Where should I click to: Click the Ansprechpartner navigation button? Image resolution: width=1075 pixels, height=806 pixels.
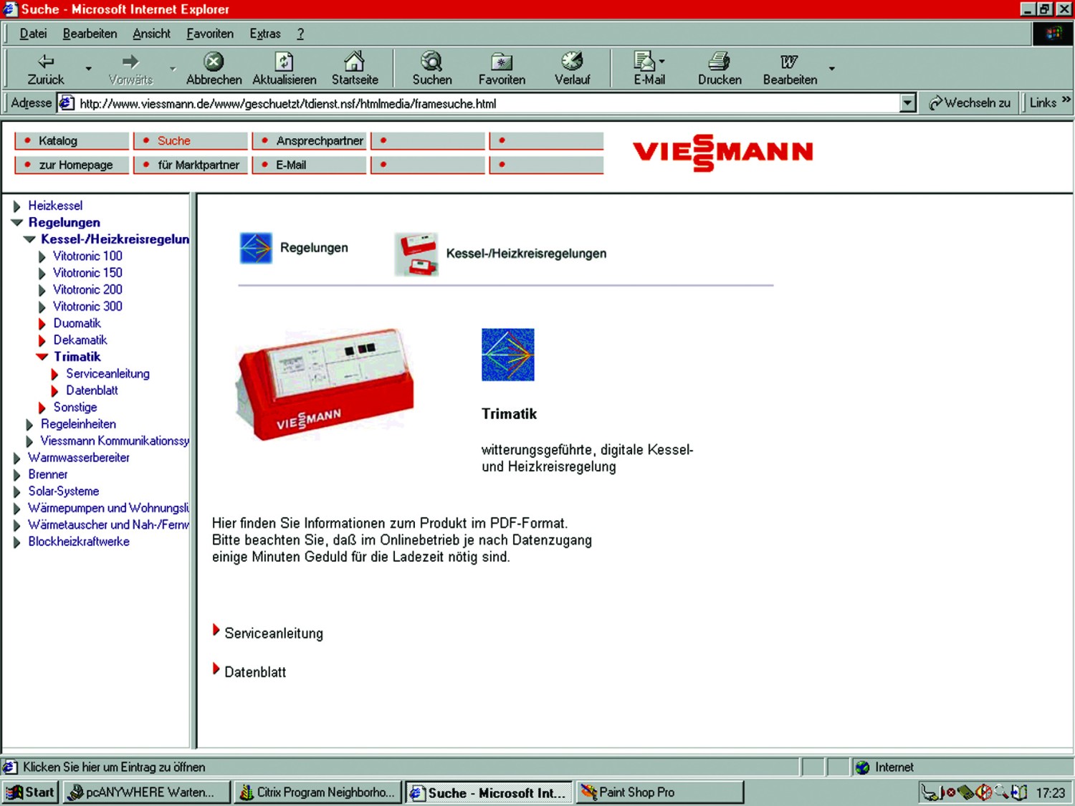pyautogui.click(x=309, y=140)
